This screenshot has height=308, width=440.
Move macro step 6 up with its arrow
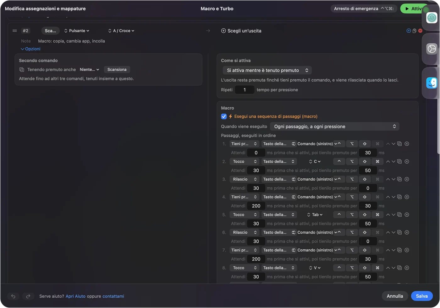pyautogui.click(x=388, y=233)
